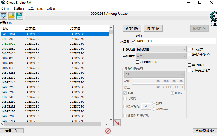Enable the 禁止随机 checkbox

[x=190, y=65]
